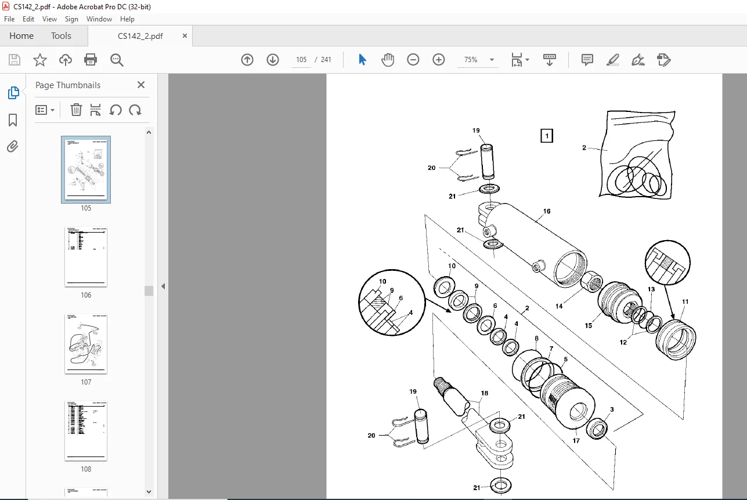Open the Bookmarks sidebar panel
The image size is (747, 500).
pos(13,120)
